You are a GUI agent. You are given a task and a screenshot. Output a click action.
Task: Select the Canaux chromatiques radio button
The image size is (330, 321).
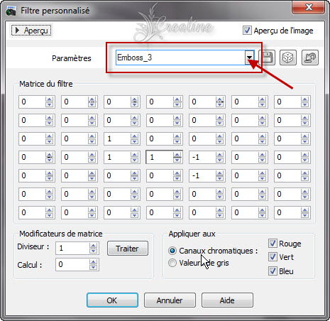172,251
